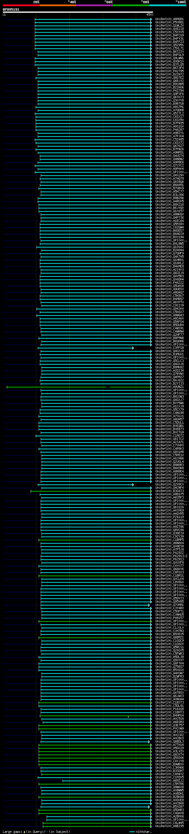The width and height of the screenshot is (189, 834).
Task: Click the green alignment bar for B3G4T3
Action: pos(92,491)
